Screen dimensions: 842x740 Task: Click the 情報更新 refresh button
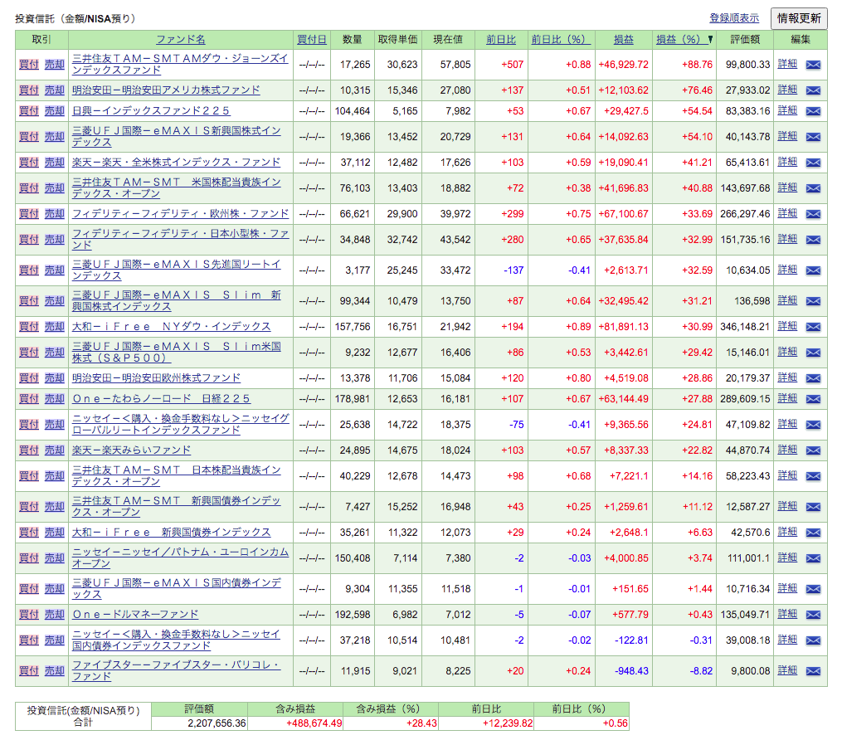pos(799,18)
